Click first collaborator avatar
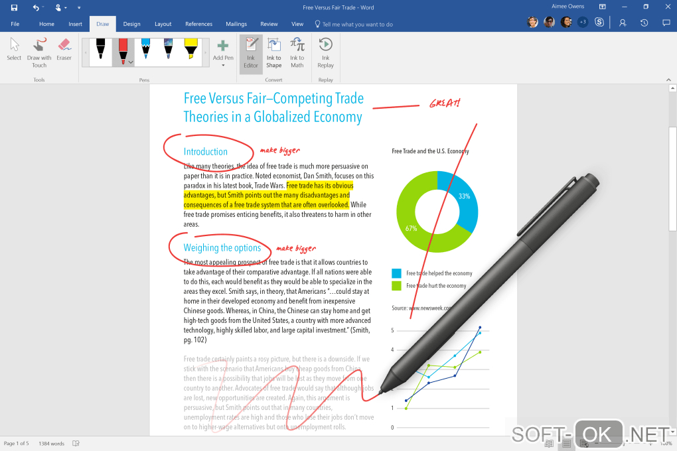677x451 pixels. click(533, 22)
